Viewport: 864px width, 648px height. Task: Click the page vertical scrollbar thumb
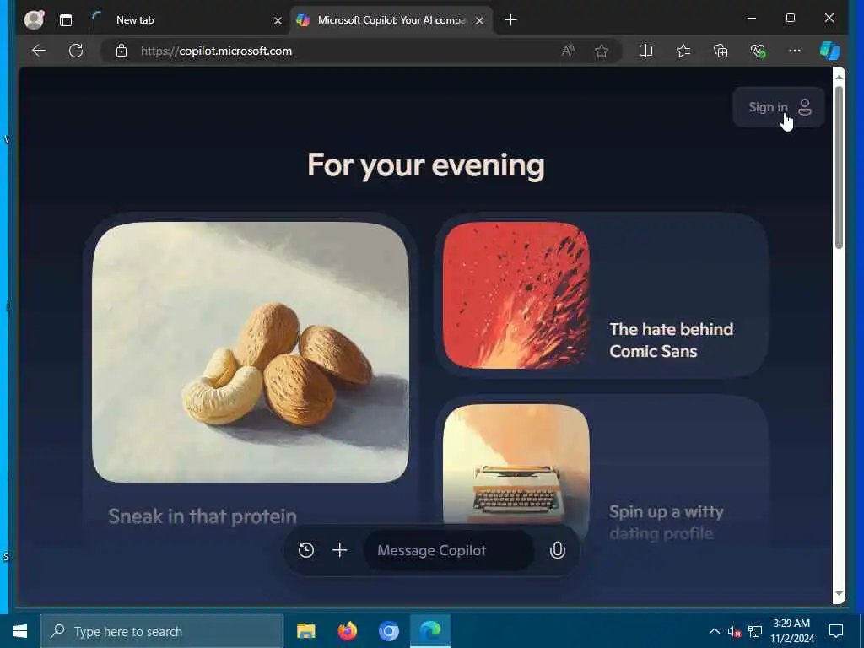[839, 168]
